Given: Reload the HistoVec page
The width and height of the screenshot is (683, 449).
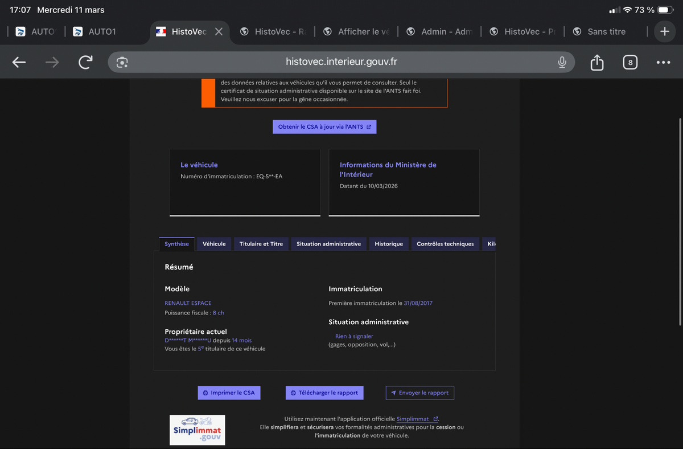Looking at the screenshot, I should (85, 62).
